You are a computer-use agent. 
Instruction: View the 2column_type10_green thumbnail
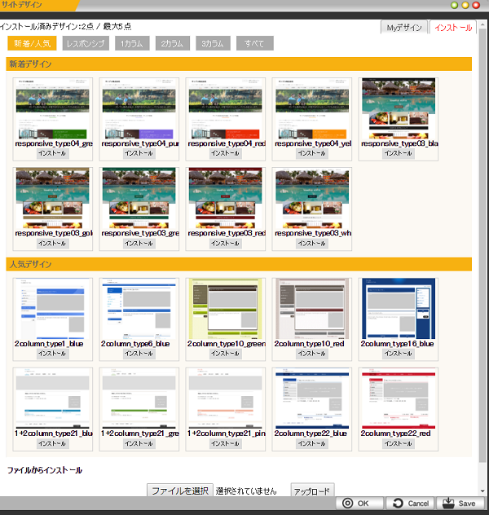[226, 309]
